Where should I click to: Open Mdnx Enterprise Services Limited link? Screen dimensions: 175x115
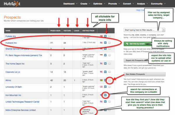click(x=20, y=110)
